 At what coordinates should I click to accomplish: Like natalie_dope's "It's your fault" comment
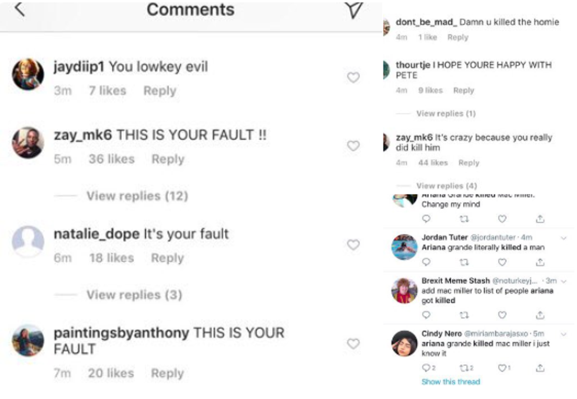[x=353, y=244]
